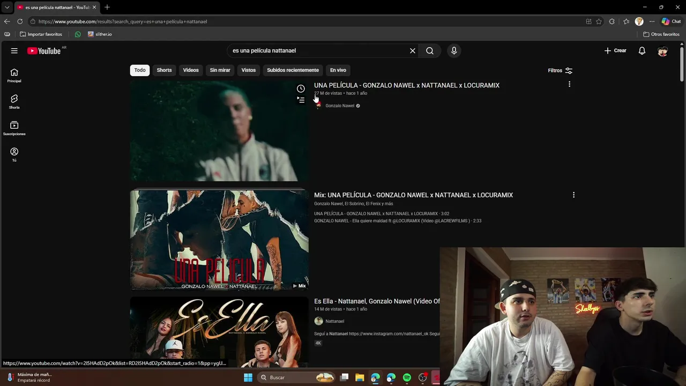The width and height of the screenshot is (686, 386).
Task: Open the Otros favoritos folder
Action: (x=661, y=34)
